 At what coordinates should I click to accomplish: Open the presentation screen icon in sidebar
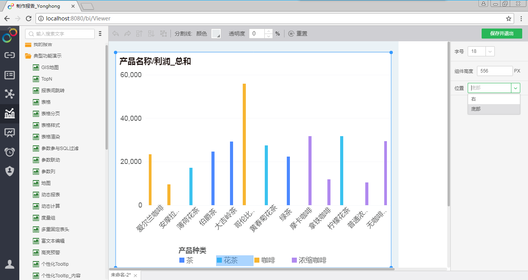[9, 133]
